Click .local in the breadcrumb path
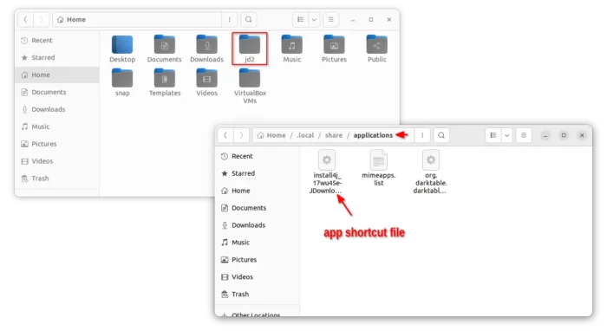The image size is (607, 331). pyautogui.click(x=305, y=135)
